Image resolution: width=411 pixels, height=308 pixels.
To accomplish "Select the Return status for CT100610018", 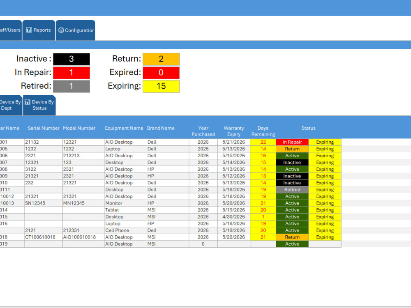I will click(292, 237).
